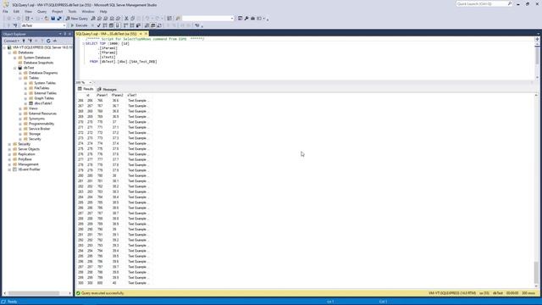Viewport: 542px width, 305px height.
Task: Click the Analysis Services MDX Query icon
Action: (x=99, y=19)
